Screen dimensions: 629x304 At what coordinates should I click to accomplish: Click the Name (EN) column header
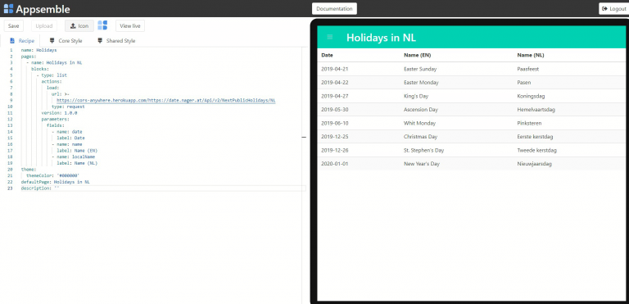click(417, 55)
